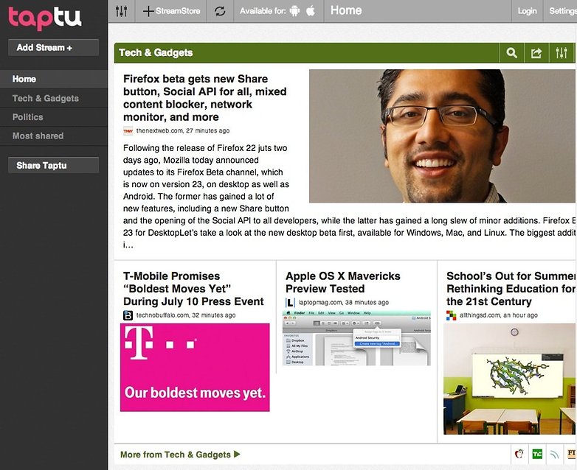577x470 pixels.
Task: Select Politics in the sidebar
Action: (54, 117)
